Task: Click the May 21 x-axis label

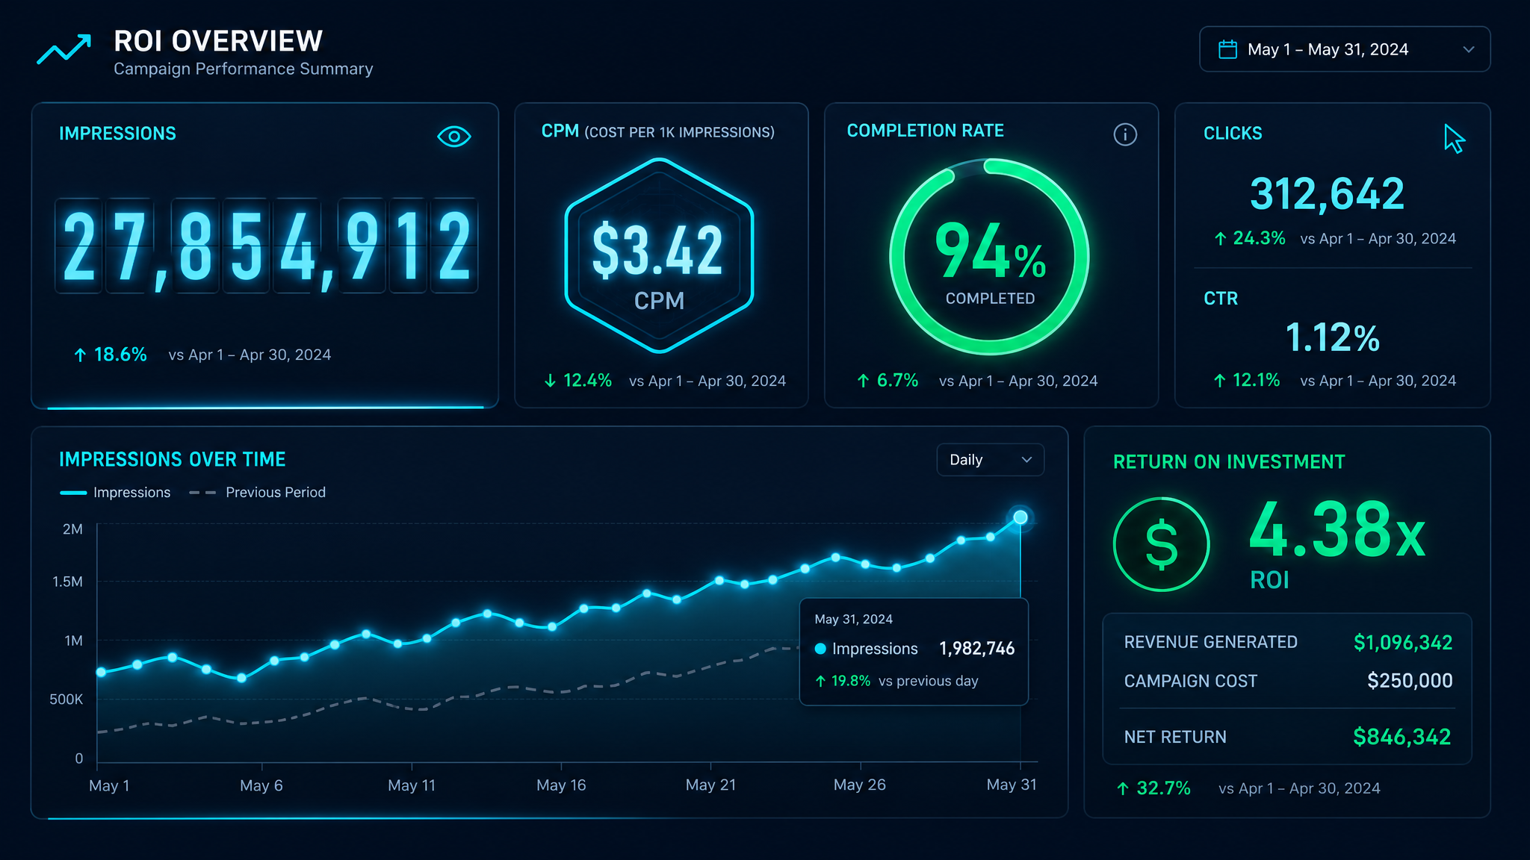Action: click(x=710, y=785)
